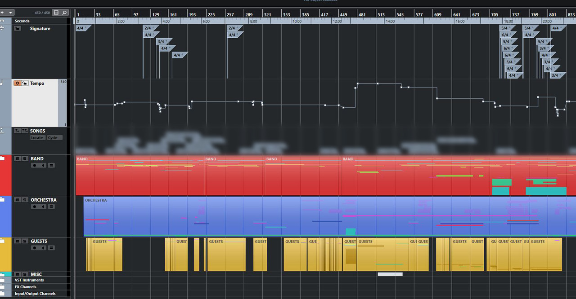The height and width of the screenshot is (299, 576).
Task: Click the Tempo track 310 max value
Action: coord(63,82)
